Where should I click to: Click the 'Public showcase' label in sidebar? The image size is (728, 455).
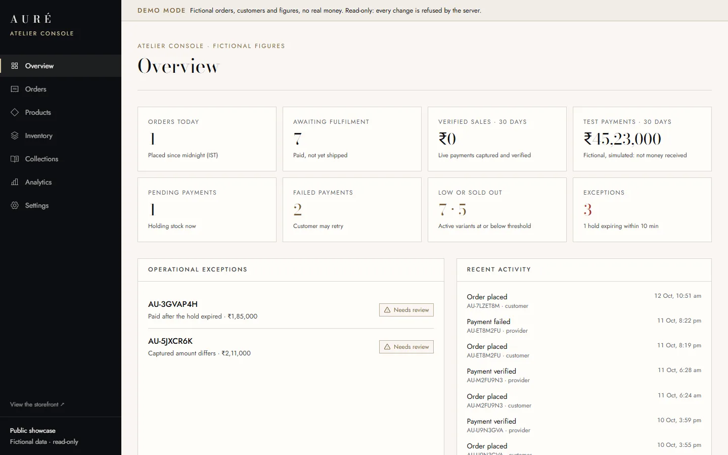pyautogui.click(x=33, y=431)
